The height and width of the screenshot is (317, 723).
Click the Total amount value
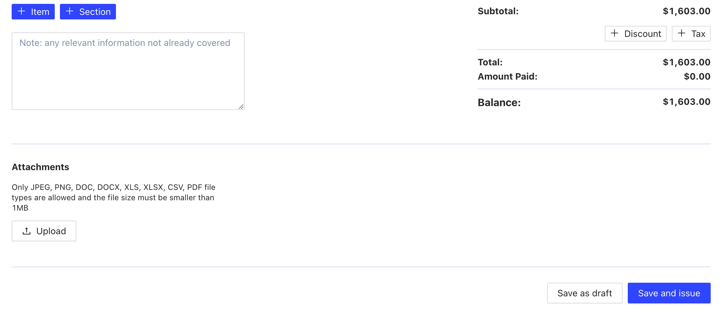coord(686,62)
